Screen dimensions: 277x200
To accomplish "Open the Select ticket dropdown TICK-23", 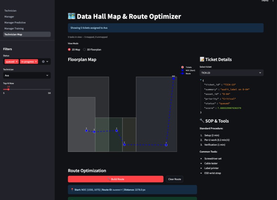I will pos(232,73).
